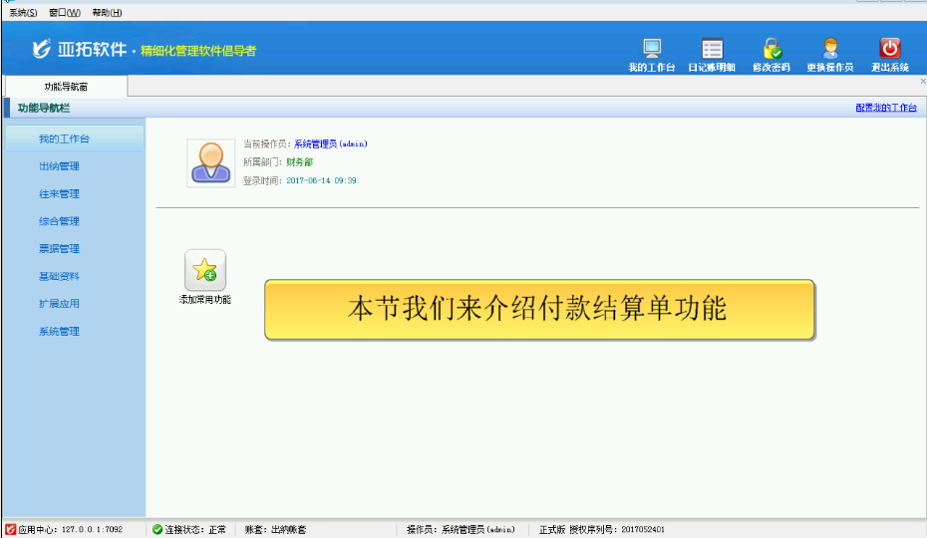Switch to the 功能导航窗 tab

66,87
